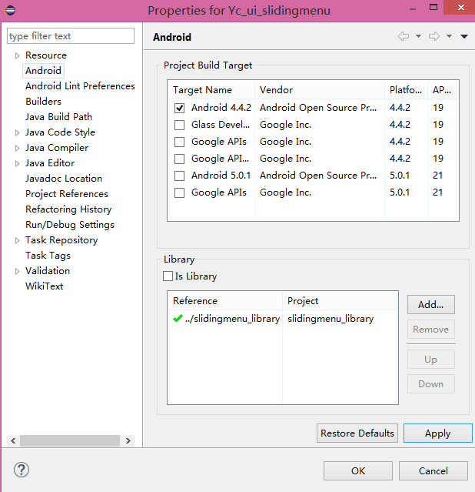The width and height of the screenshot is (475, 492).
Task: Expand the Java Editor node
Action: [17, 163]
